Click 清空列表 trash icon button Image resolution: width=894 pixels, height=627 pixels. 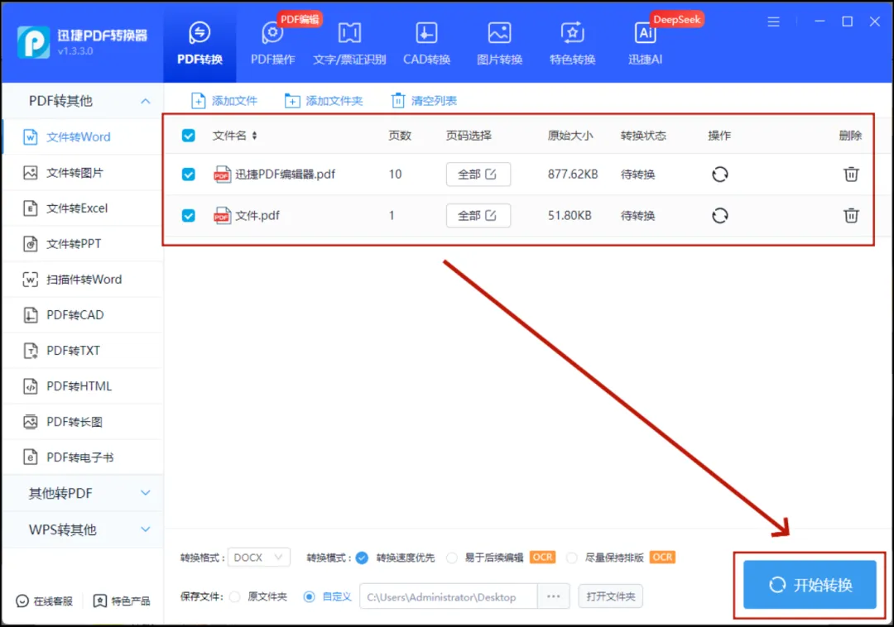(x=424, y=101)
